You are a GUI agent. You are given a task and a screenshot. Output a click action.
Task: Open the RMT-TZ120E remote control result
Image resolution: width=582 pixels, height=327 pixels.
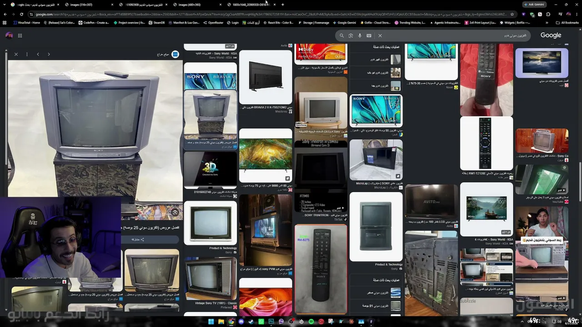pyautogui.click(x=486, y=144)
